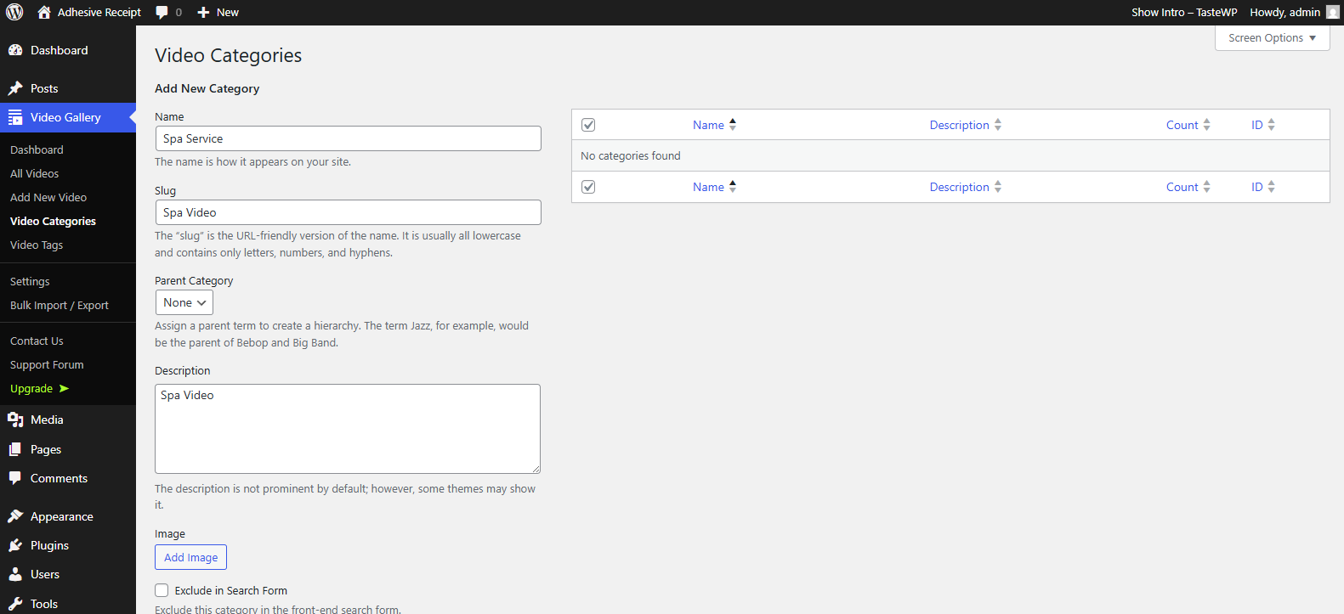
Task: Click the green Upgrade arrow icon
Action: pyautogui.click(x=64, y=388)
